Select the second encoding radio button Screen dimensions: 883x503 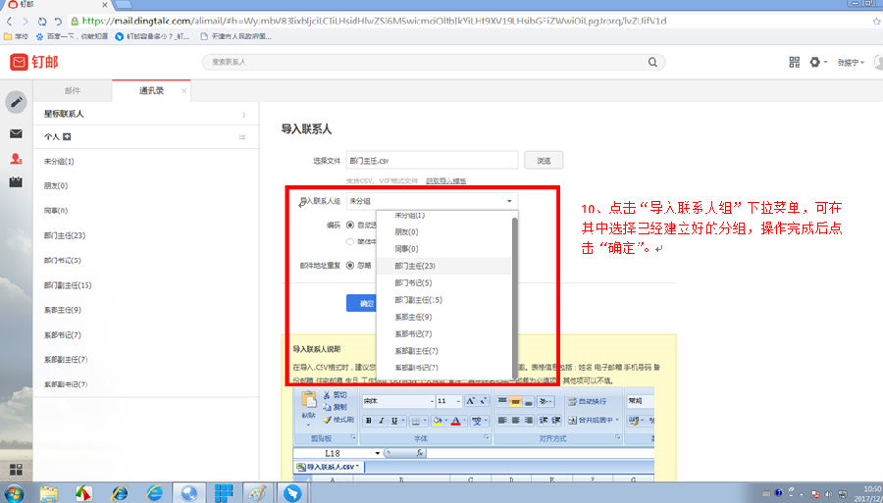tap(350, 241)
